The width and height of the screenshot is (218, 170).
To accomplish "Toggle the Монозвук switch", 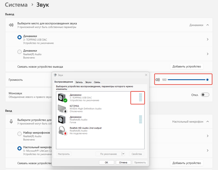I will point(205,95).
